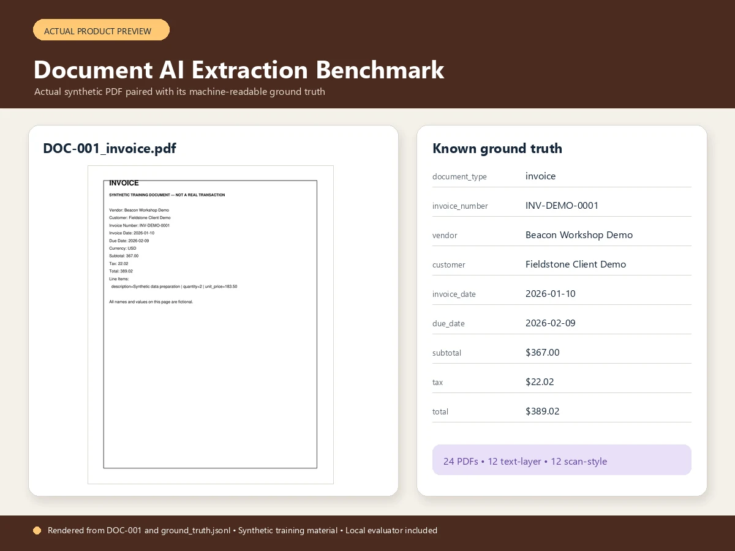Click the Tax: 22.02 PDF line

(119, 263)
